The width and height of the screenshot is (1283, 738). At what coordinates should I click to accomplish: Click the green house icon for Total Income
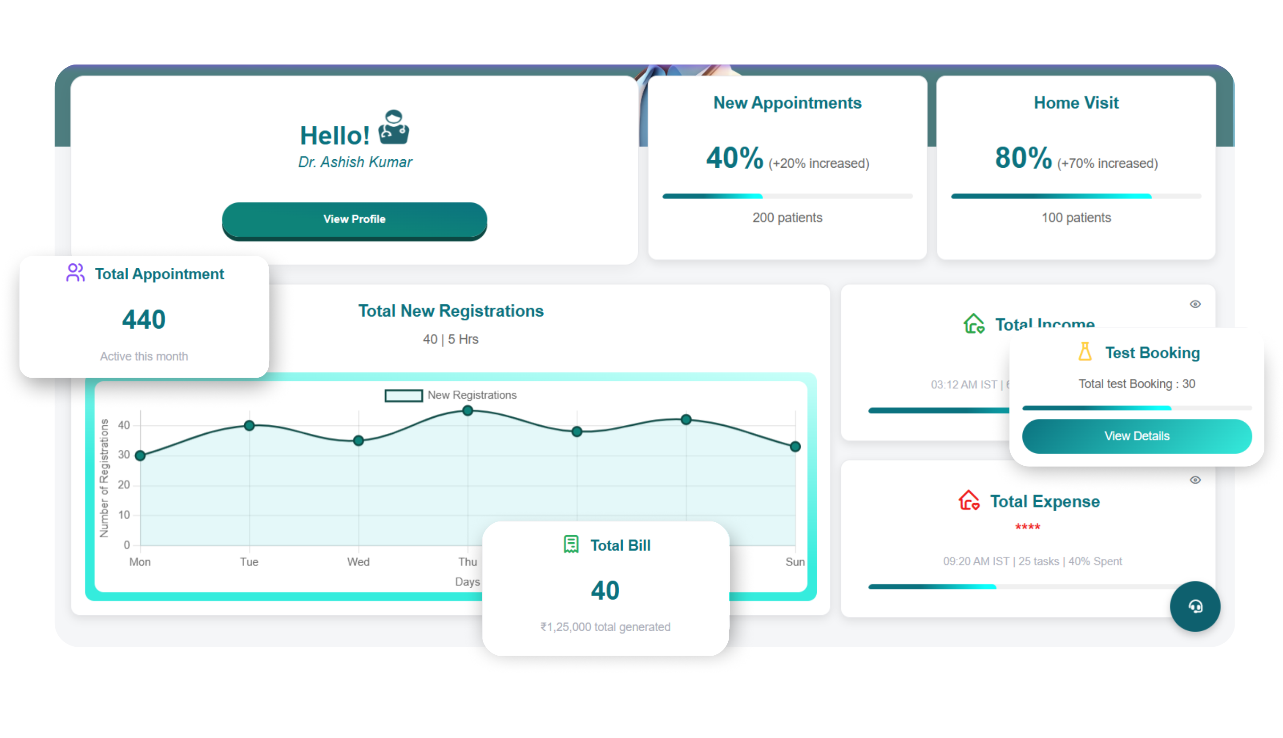tap(973, 323)
